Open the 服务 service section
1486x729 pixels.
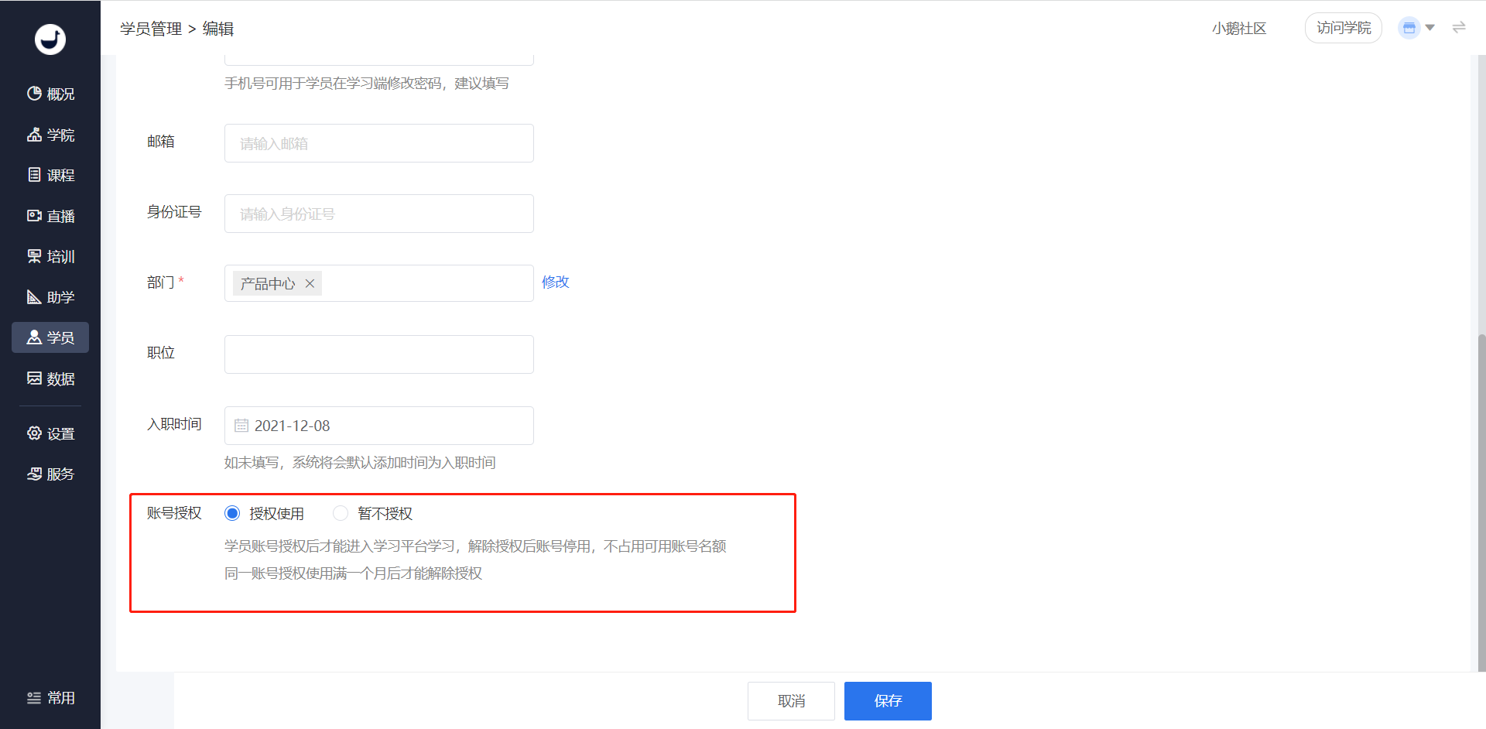pyautogui.click(x=50, y=474)
